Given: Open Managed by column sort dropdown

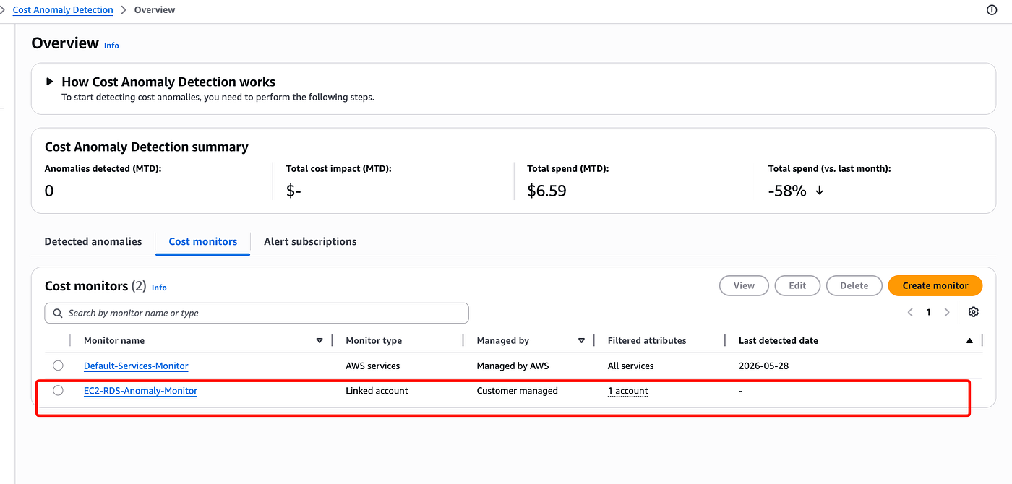Looking at the screenshot, I should click(x=581, y=341).
